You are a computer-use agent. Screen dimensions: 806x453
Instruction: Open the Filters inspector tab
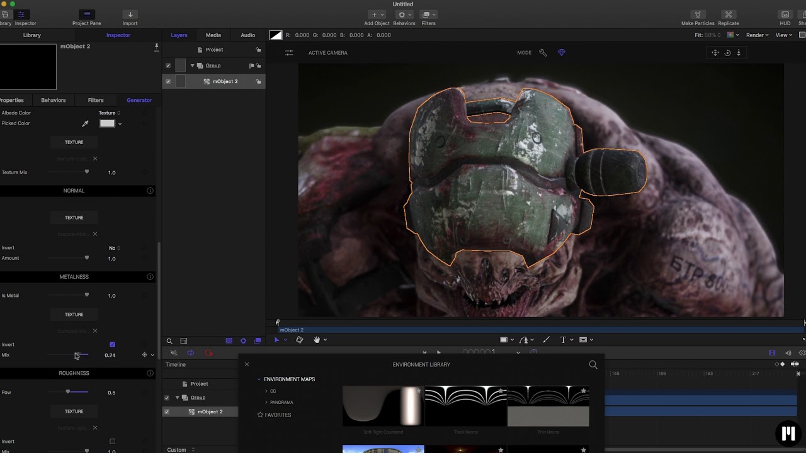96,100
